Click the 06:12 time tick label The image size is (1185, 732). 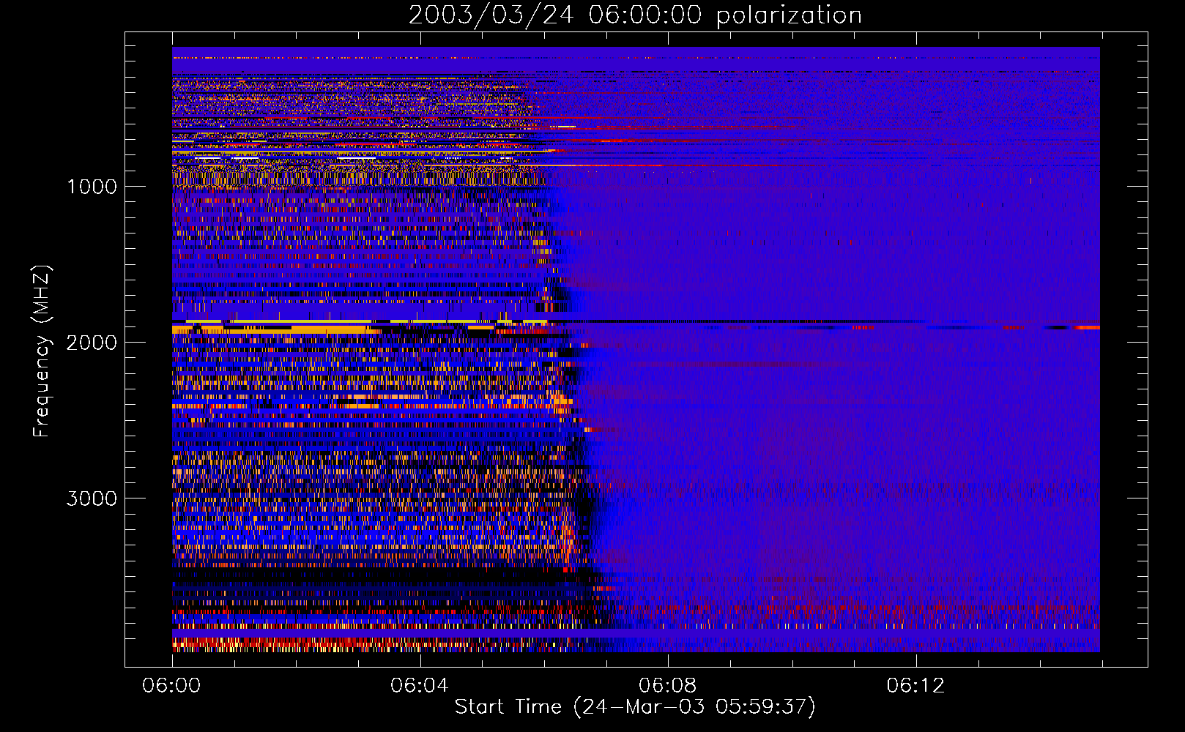pyautogui.click(x=915, y=686)
